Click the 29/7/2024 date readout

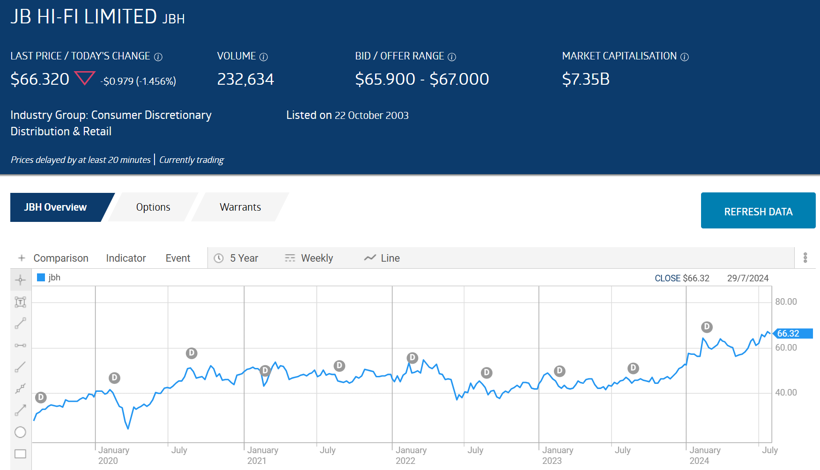point(748,278)
